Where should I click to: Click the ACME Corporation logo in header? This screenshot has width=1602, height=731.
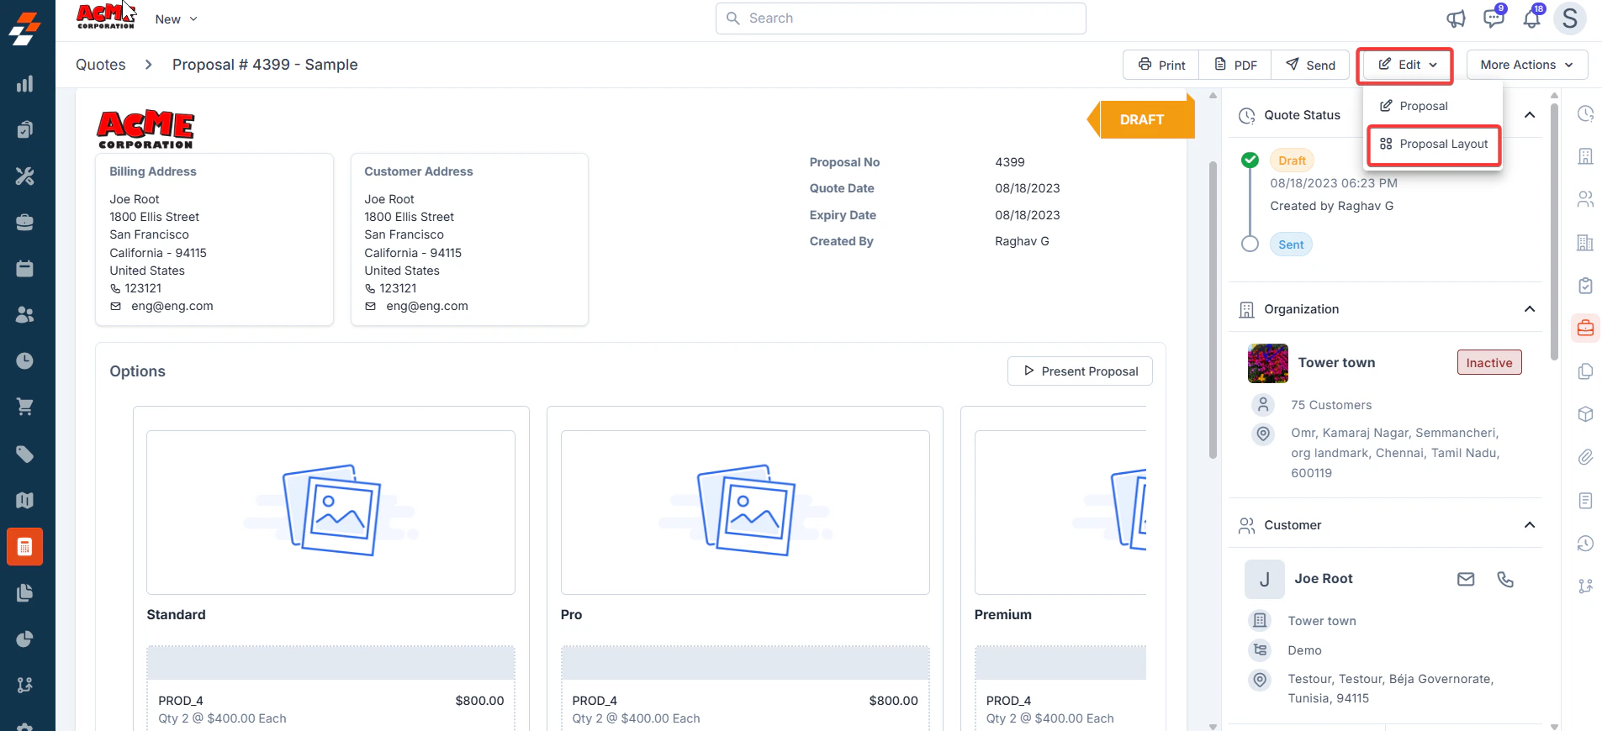click(x=106, y=16)
